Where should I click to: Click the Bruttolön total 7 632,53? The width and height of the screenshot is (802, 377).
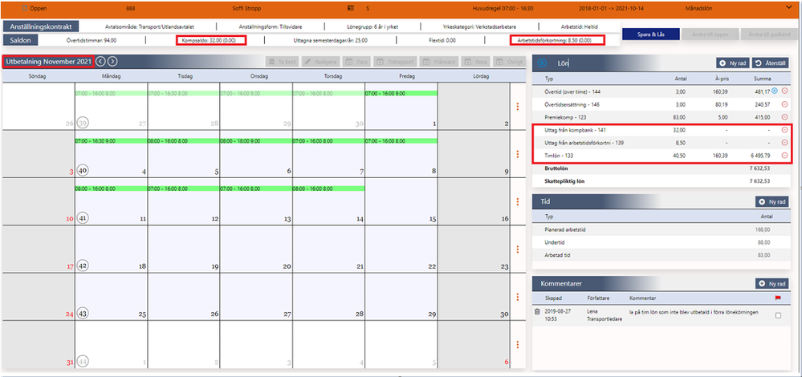pyautogui.click(x=759, y=168)
